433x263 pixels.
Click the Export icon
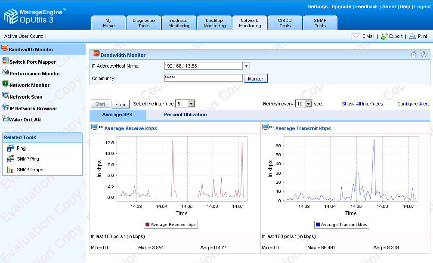[x=384, y=37]
